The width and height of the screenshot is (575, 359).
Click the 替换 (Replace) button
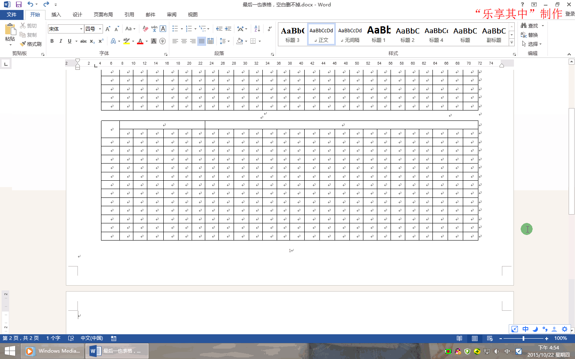(x=529, y=35)
